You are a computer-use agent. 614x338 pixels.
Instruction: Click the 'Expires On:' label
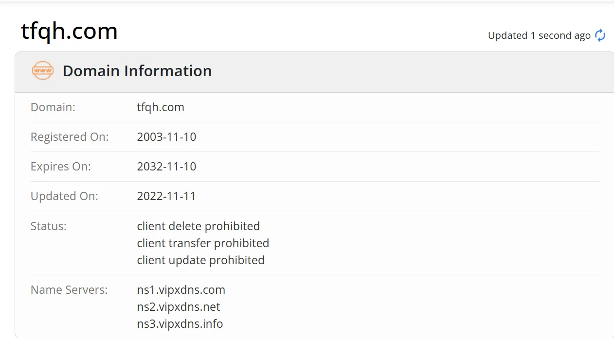pos(61,167)
